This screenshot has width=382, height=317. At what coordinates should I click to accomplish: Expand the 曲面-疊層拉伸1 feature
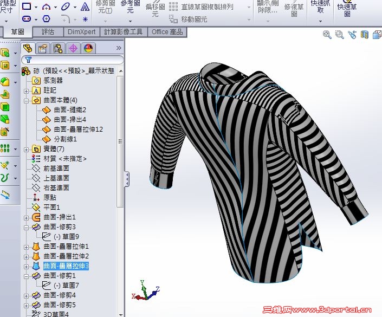[x=27, y=247]
